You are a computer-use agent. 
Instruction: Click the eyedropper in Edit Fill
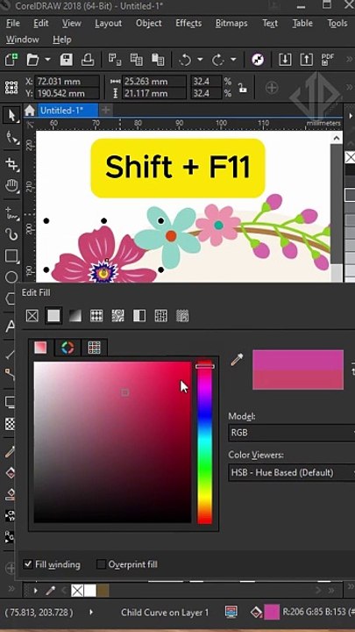pos(237,360)
